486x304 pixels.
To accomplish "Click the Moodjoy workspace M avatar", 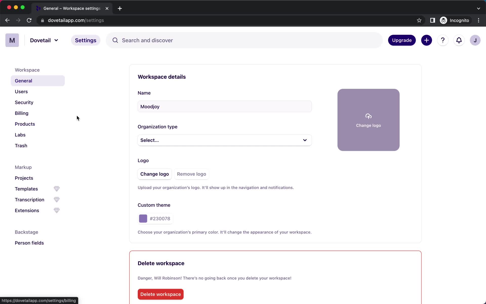I will pos(12,40).
